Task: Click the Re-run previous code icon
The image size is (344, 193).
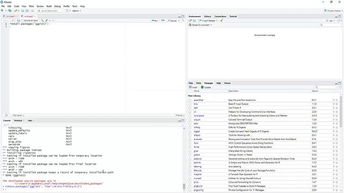Action: click(163, 20)
